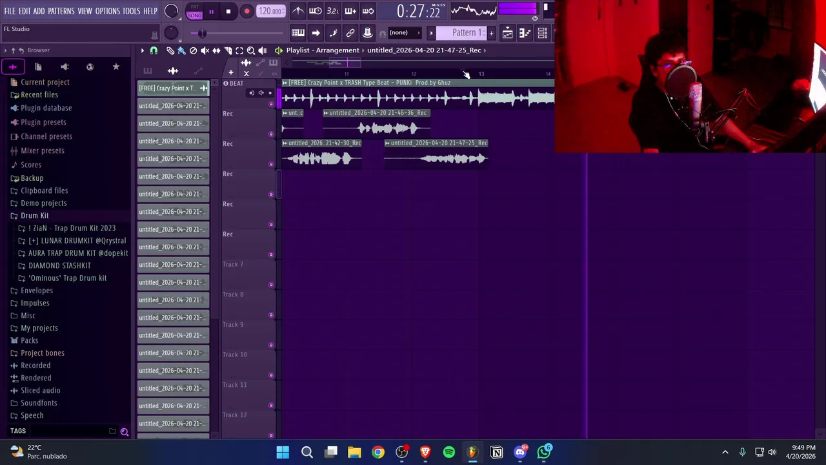Viewport: 826px width, 465px height.
Task: Select the browser plugins tab icon
Action: [x=65, y=67]
